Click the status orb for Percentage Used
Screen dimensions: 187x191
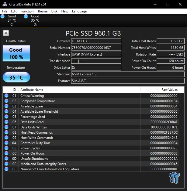(6, 117)
